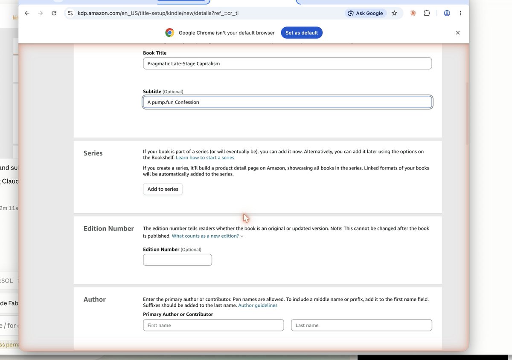The image size is (512, 360).
Task: Open the orange Claude extension icon
Action: (413, 13)
